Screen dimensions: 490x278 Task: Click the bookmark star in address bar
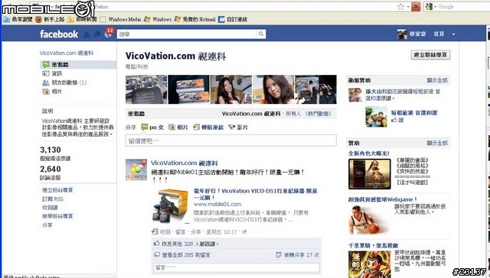click(x=400, y=6)
